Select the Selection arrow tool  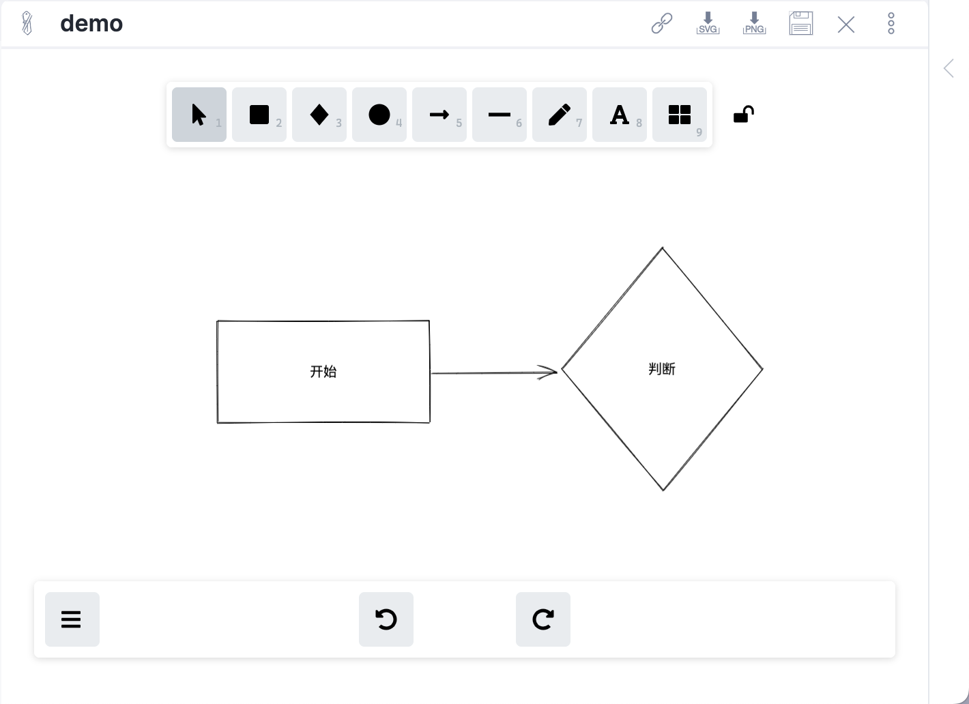199,115
